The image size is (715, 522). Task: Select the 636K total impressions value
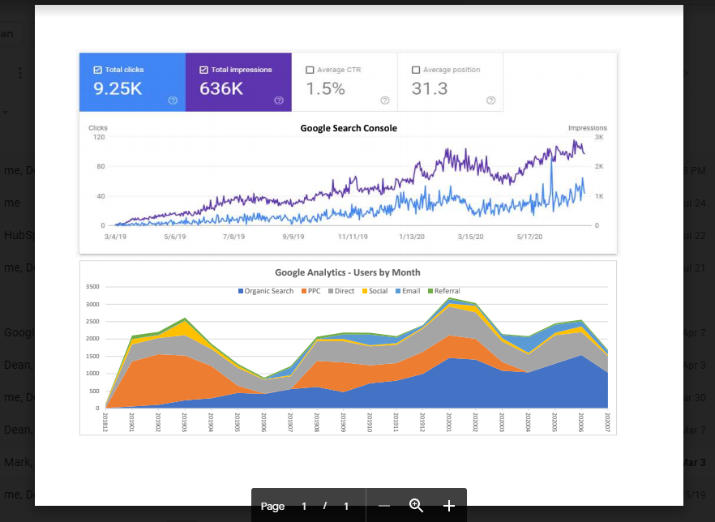(x=221, y=88)
